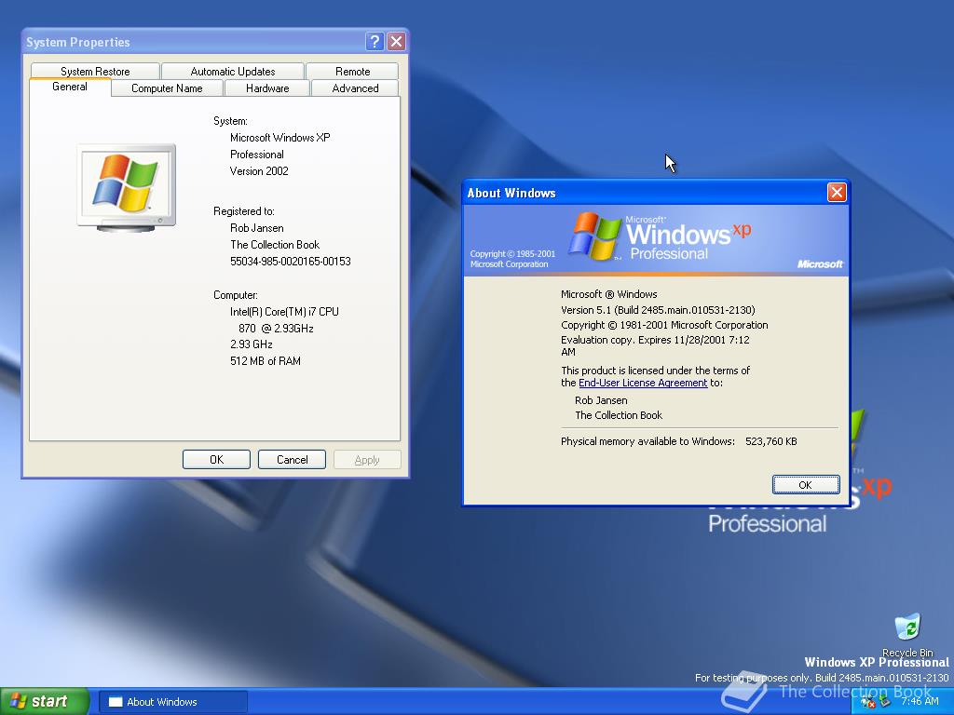Click the '523,760 KB' memory value
The image size is (954, 715).
(x=770, y=441)
